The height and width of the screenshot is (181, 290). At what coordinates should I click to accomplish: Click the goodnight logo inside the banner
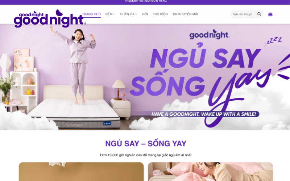(210, 34)
